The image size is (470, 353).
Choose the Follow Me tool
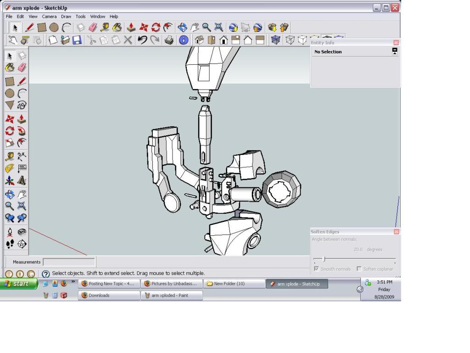pos(22,131)
